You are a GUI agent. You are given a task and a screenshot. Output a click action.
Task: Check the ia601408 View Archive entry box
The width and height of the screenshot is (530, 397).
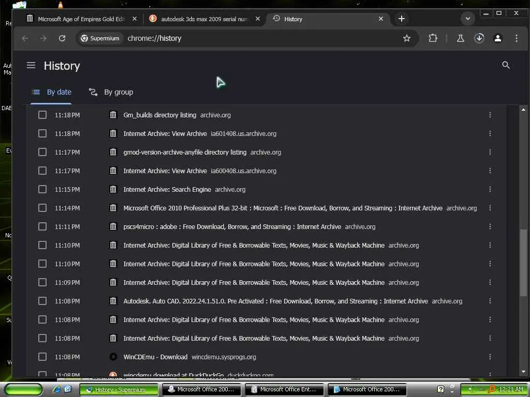tap(42, 133)
